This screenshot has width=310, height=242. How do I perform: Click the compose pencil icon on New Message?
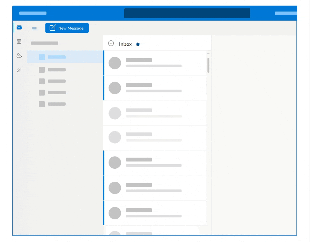tap(52, 28)
